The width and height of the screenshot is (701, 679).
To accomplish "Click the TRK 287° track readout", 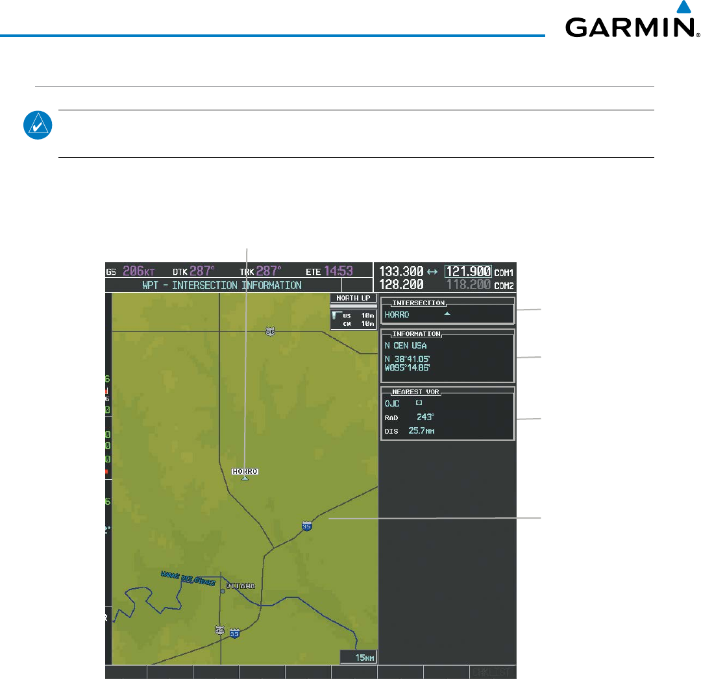I will 260,271.
